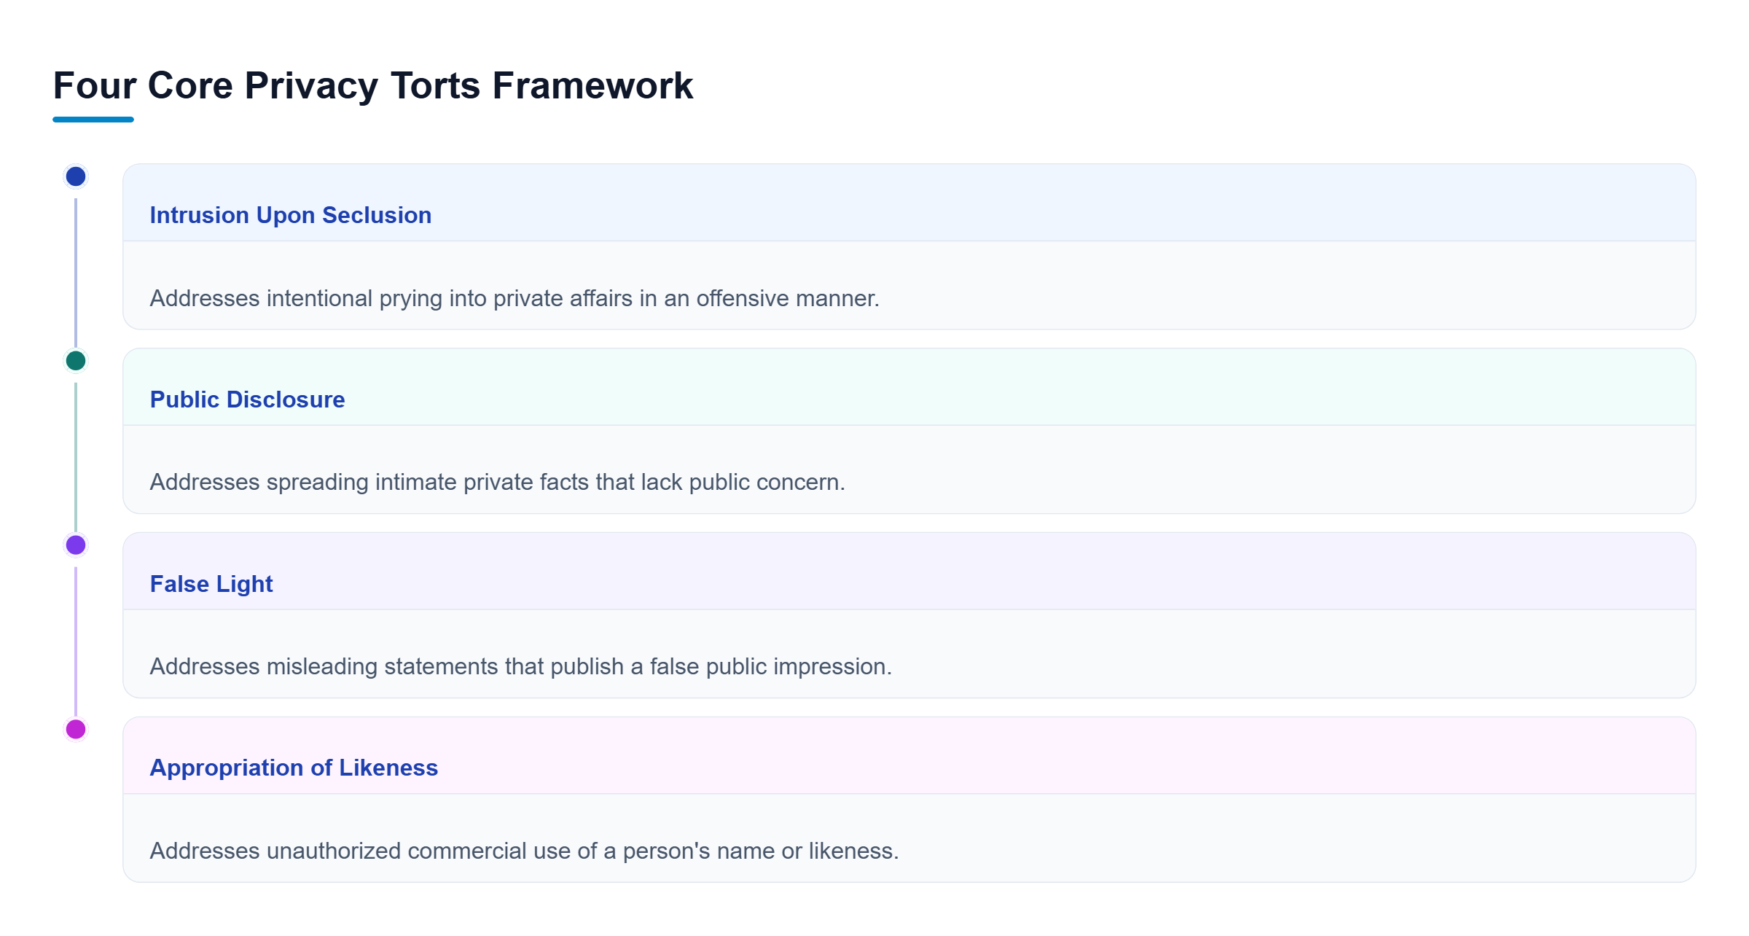This screenshot has width=1749, height=936.
Task: Click the blue Intrusion Upon Seclusion timeline dot
Action: (x=76, y=176)
